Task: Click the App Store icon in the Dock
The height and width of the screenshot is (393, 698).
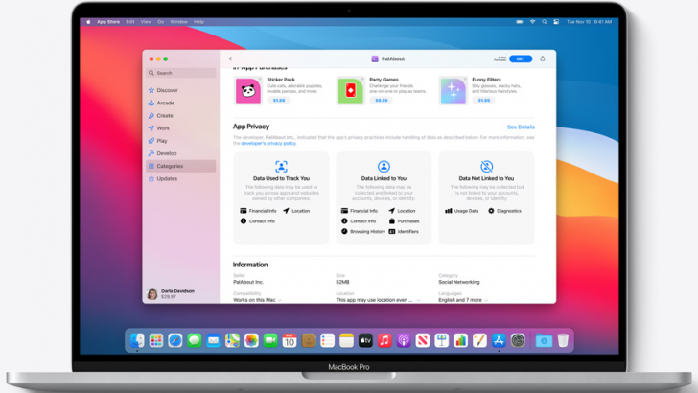Action: (499, 340)
